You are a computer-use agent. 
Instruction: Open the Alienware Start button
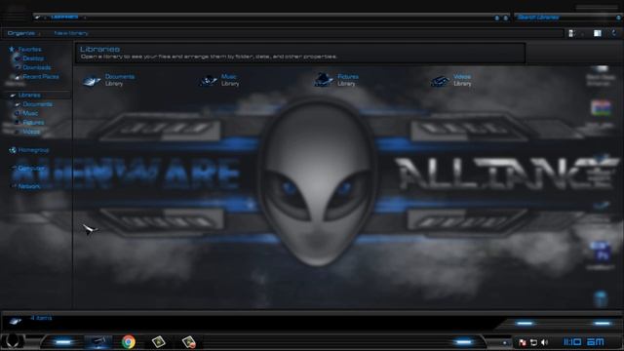click(x=13, y=341)
